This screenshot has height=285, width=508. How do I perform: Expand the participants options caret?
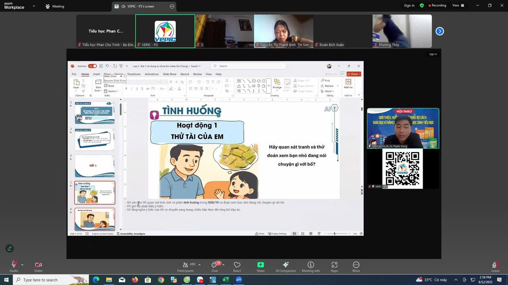(199, 265)
